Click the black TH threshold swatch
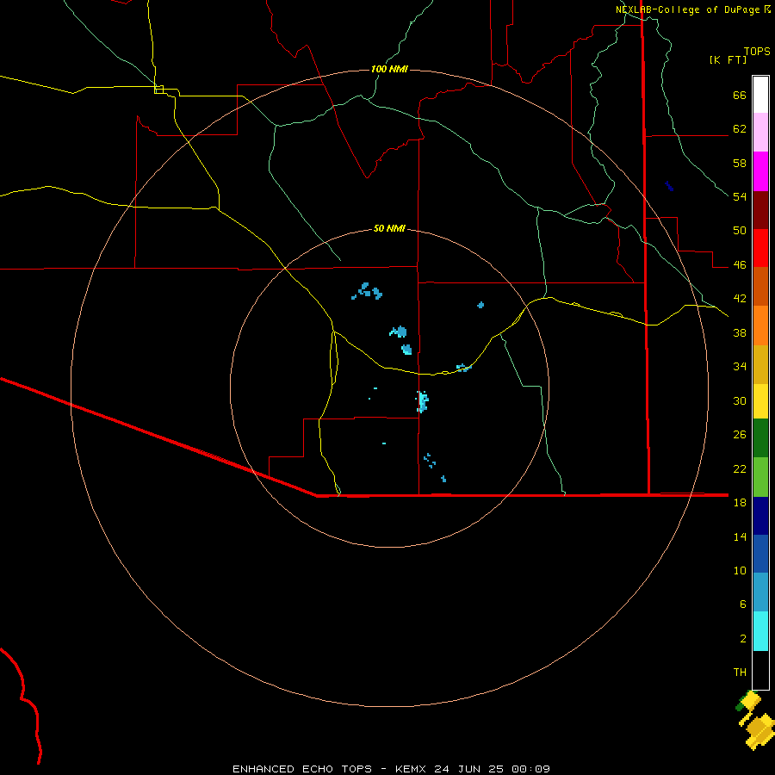 (x=760, y=670)
